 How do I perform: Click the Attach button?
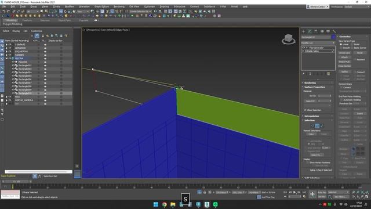(344, 57)
